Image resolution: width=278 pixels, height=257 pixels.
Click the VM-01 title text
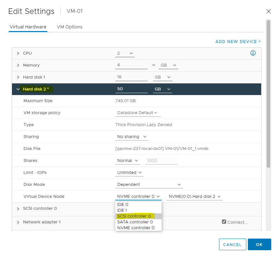coord(75,11)
